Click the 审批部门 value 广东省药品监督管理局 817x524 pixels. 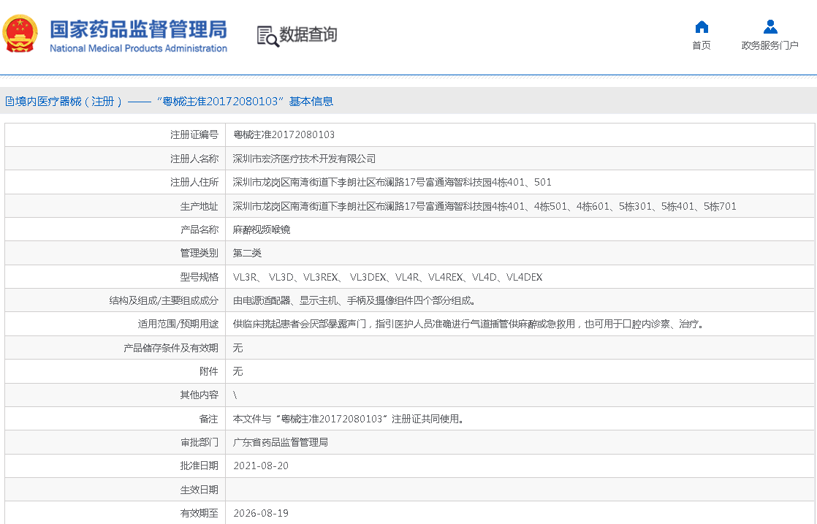[280, 442]
